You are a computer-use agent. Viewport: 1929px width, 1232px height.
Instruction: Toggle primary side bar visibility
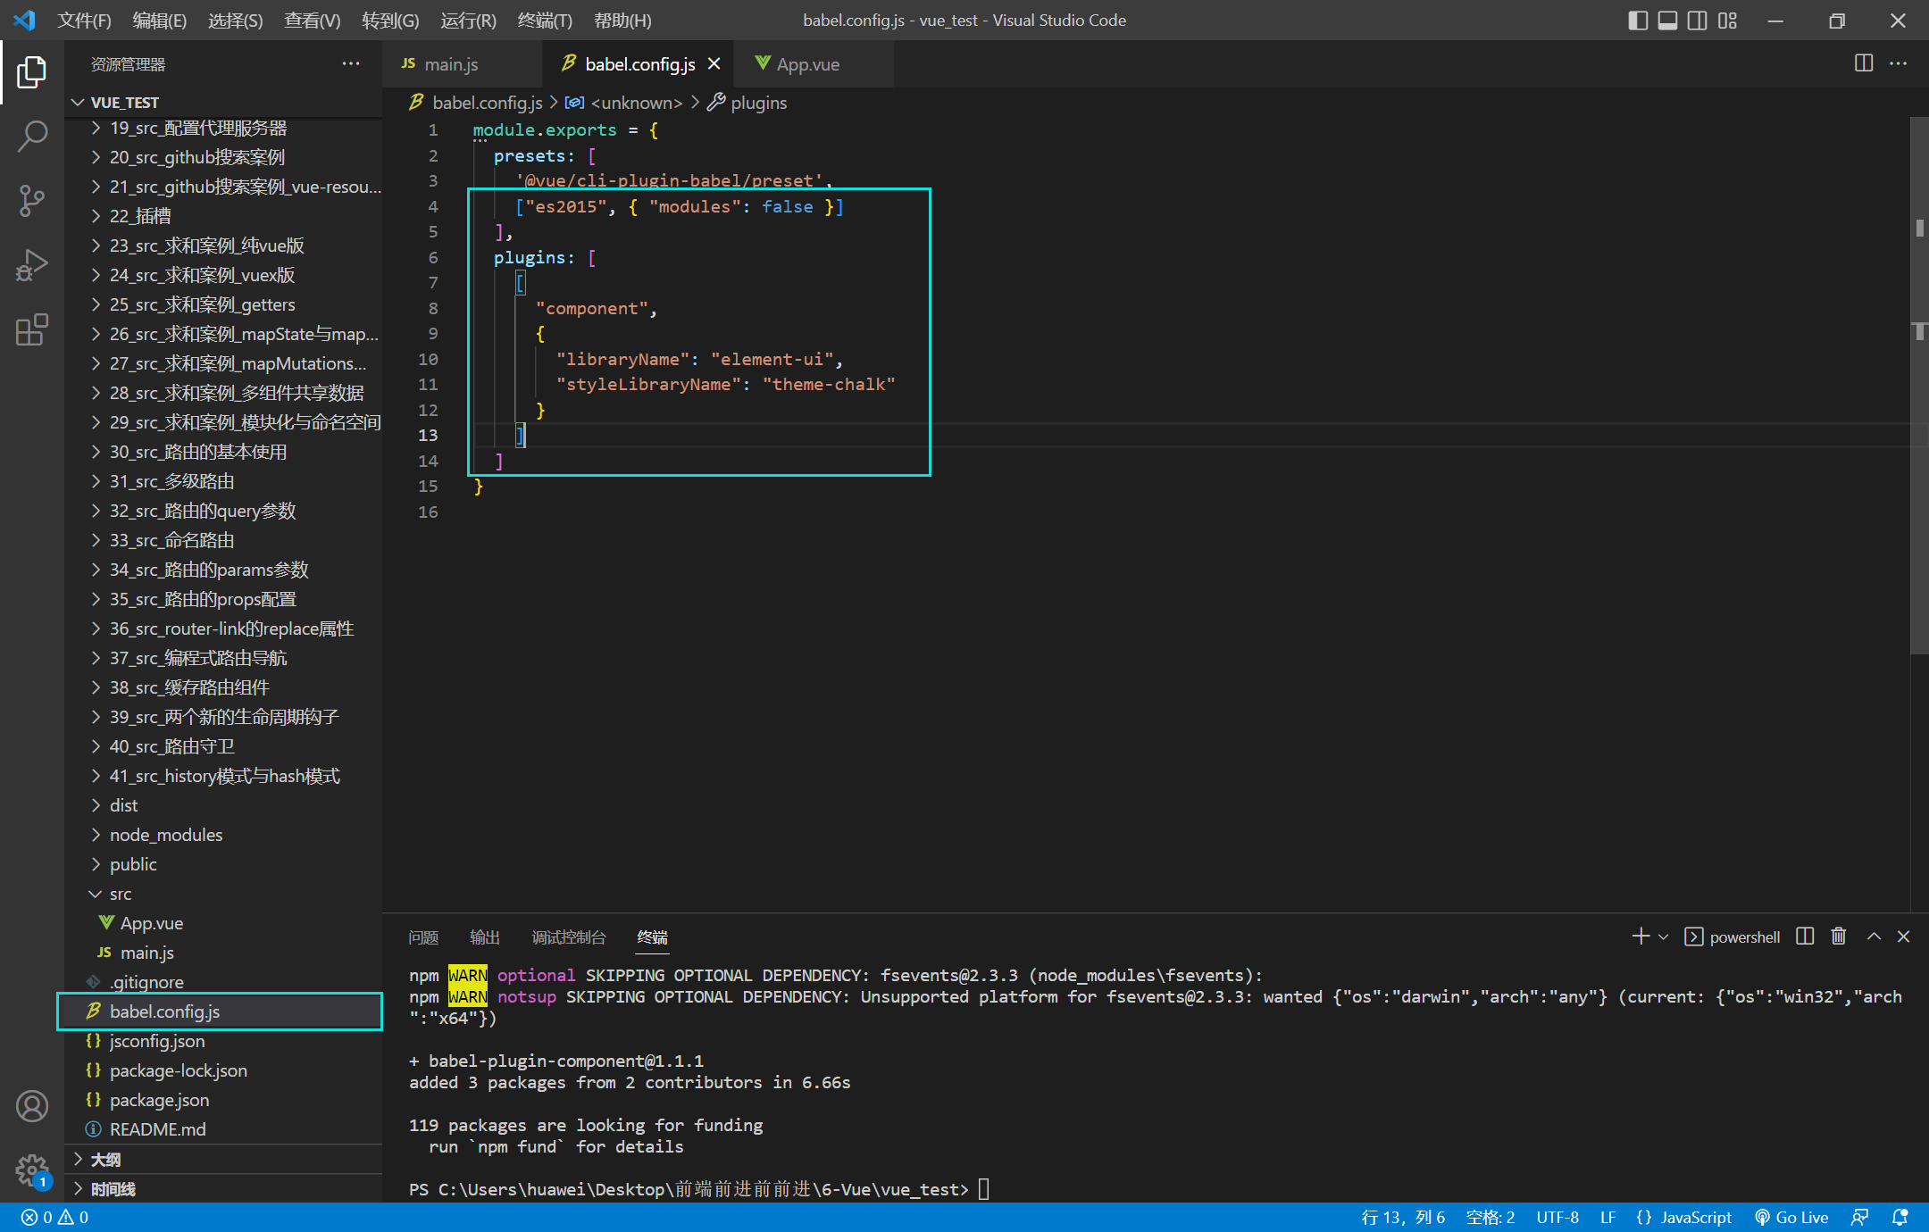(1638, 20)
